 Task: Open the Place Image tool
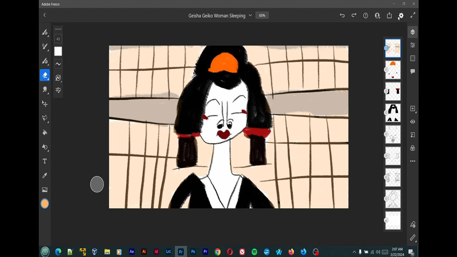pos(45,190)
